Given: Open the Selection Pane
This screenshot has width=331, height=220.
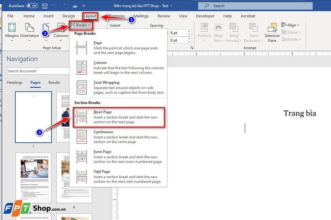Looking at the screenshot, I should point(272,32).
